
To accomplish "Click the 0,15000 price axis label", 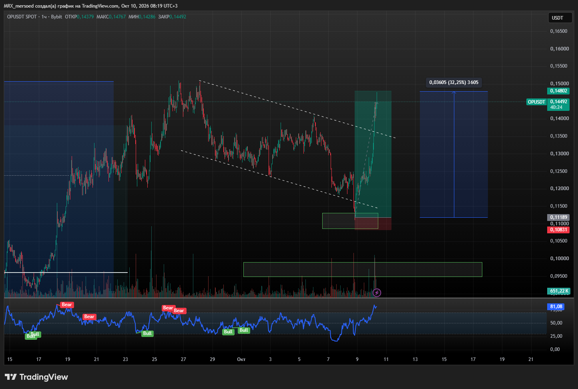I will 559,84.
